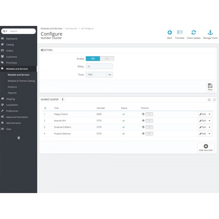Screen dimensions: 219x219
Task: Click the Check update refresh icon
Action: (x=193, y=32)
